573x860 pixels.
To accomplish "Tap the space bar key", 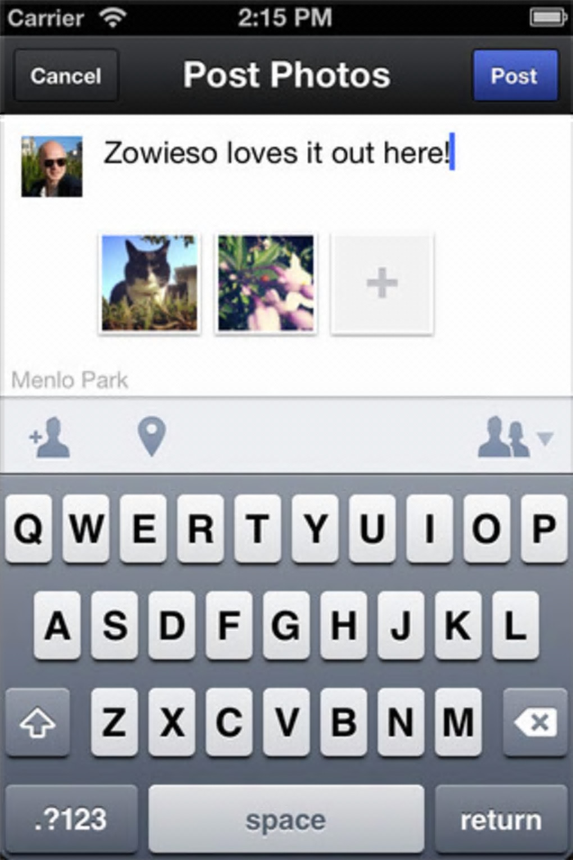I will point(286,820).
